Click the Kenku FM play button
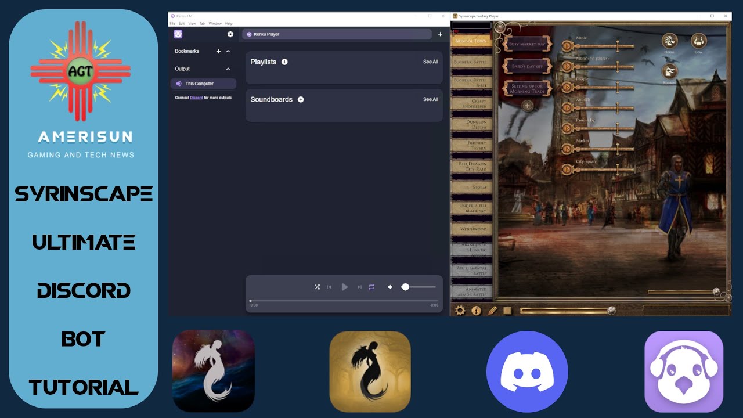 [344, 287]
